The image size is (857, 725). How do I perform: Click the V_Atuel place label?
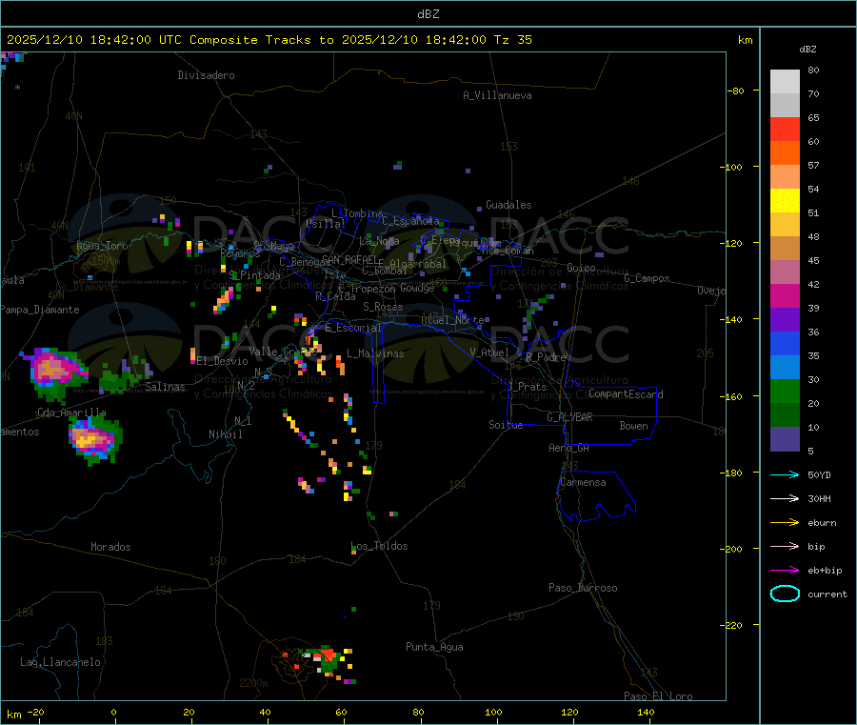[x=489, y=352]
